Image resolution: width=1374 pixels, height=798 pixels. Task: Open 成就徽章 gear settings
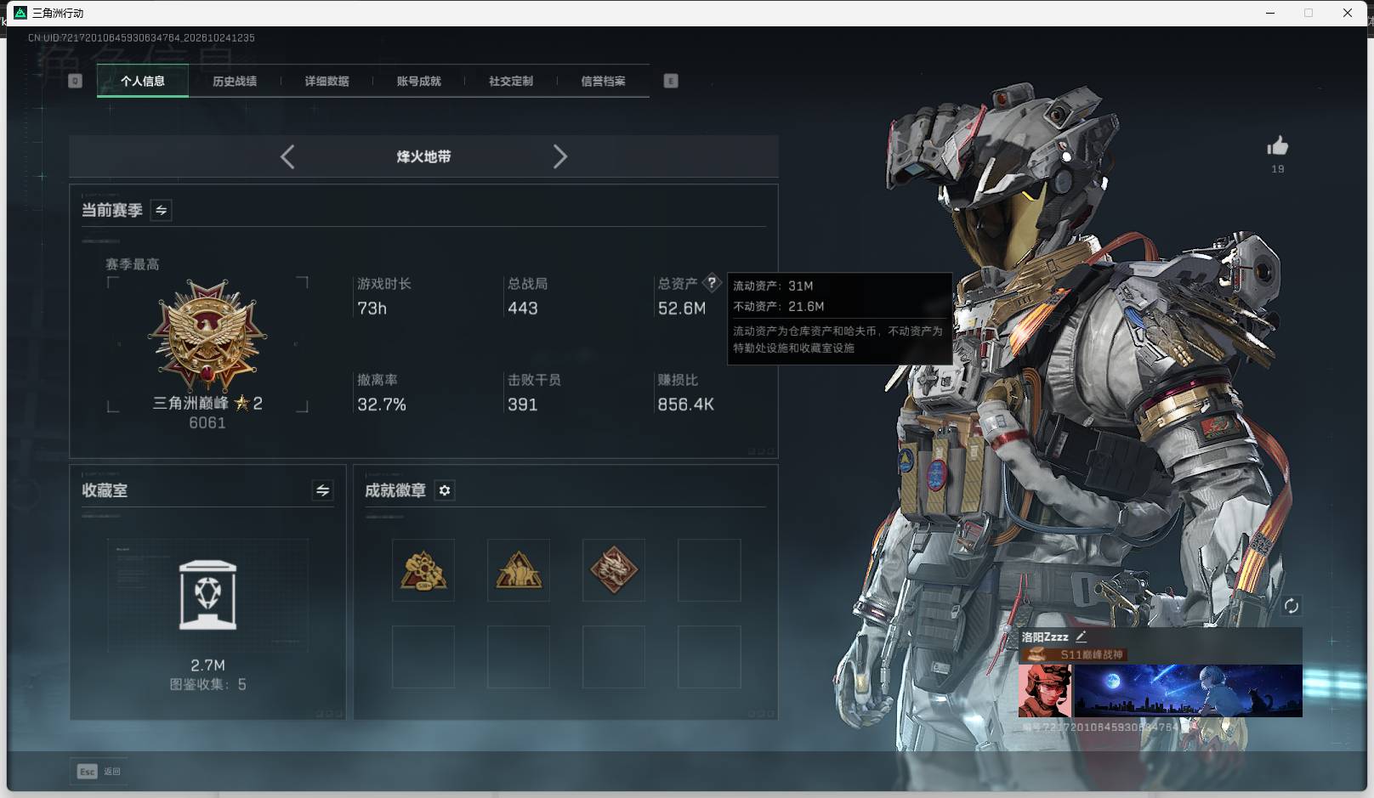(445, 490)
